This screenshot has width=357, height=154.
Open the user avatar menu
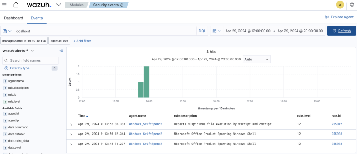coord(340,5)
